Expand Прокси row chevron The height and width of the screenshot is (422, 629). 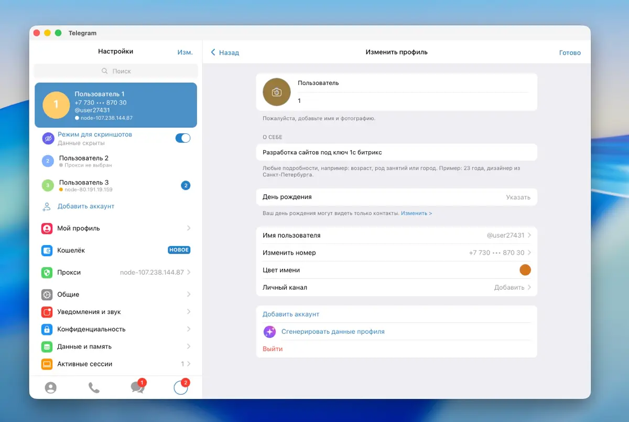(189, 272)
